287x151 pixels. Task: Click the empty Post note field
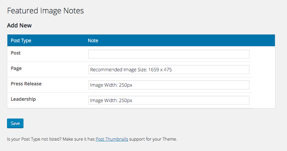pos(169,54)
